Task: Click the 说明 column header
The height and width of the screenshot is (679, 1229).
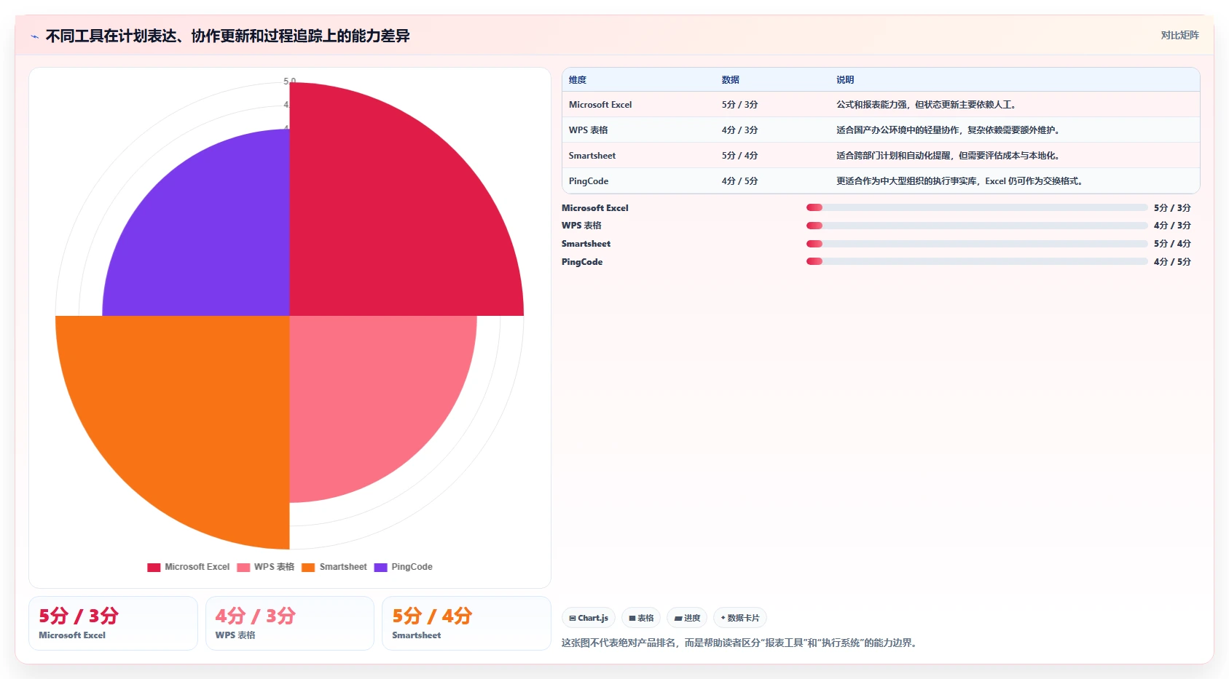Action: click(x=845, y=80)
